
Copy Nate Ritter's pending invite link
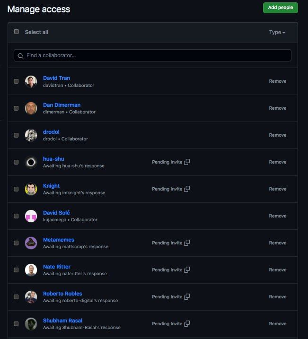[187, 270]
